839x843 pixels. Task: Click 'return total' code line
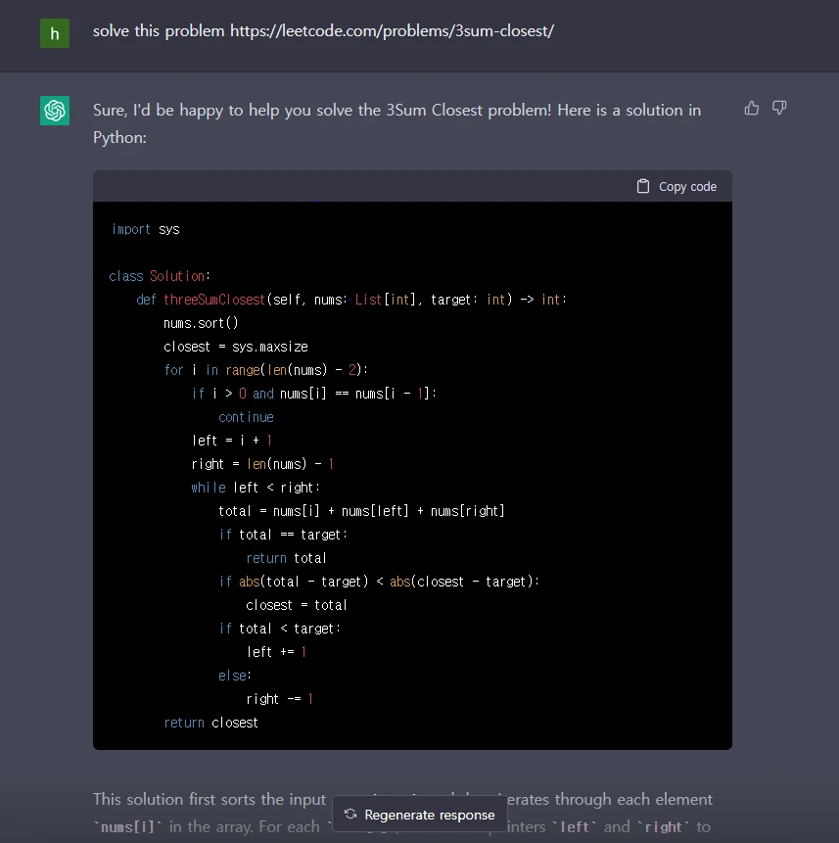[x=286, y=559]
